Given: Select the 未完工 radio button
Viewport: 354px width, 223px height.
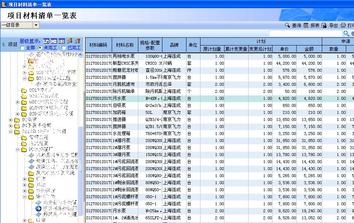Looking at the screenshot, I should 40,48.
